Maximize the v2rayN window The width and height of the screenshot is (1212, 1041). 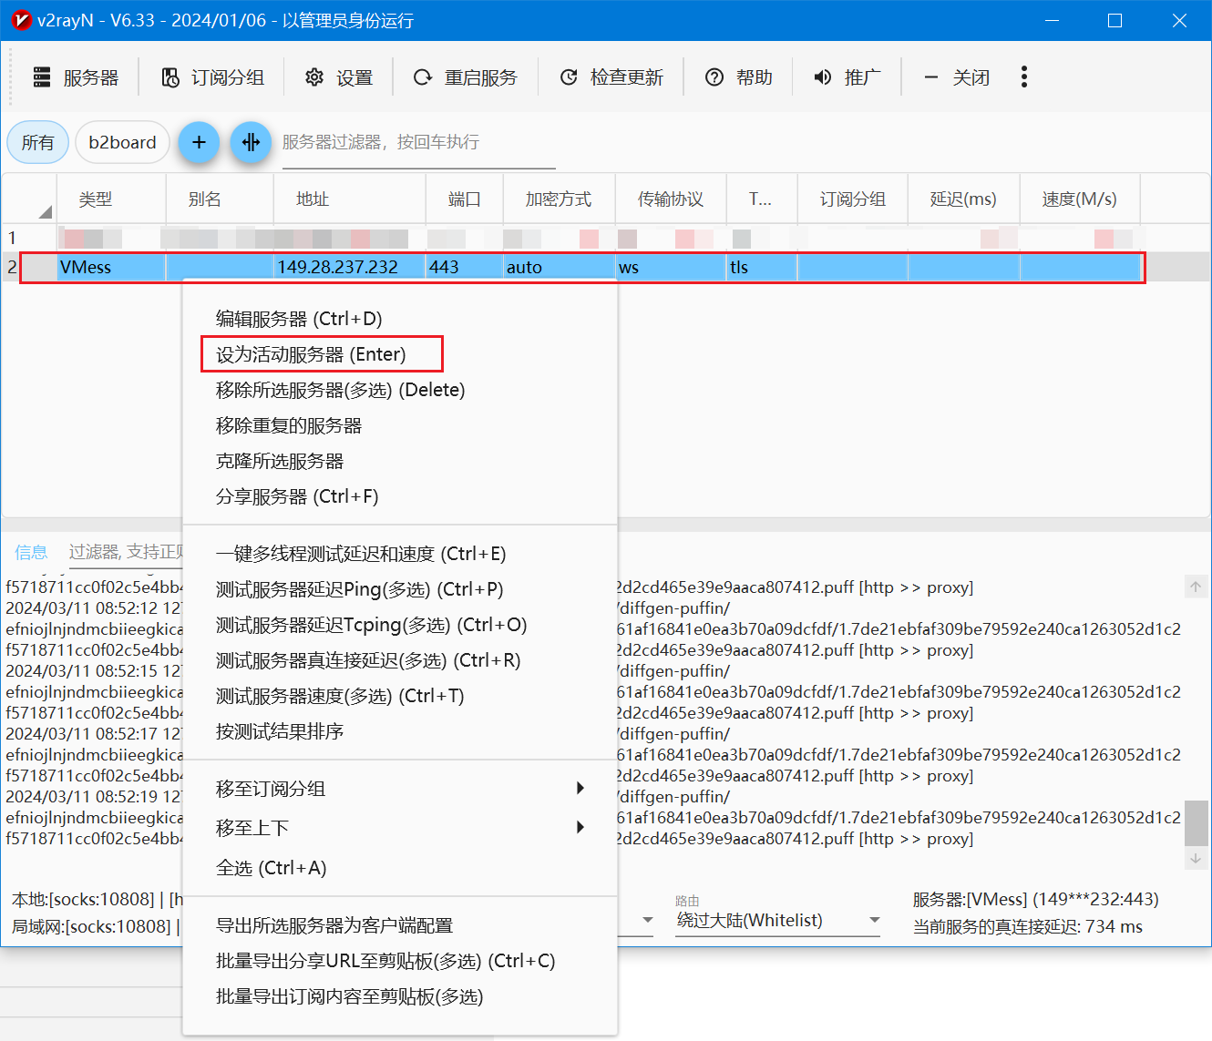click(x=1114, y=20)
